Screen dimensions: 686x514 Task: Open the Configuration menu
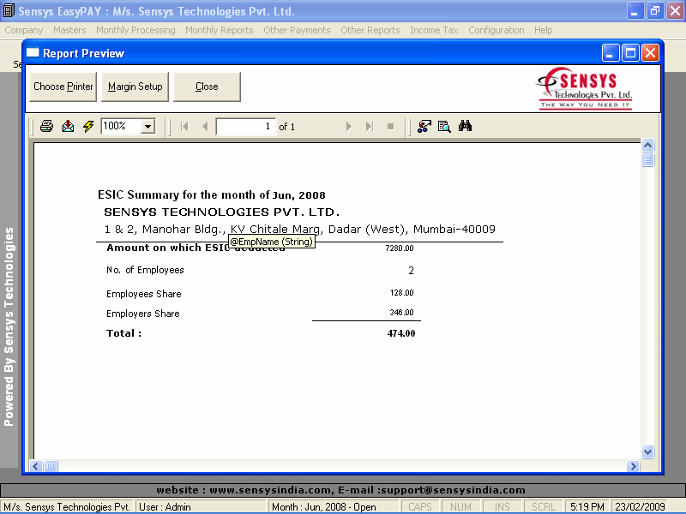coord(496,30)
